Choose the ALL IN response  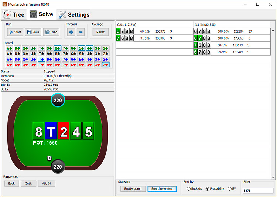coord(47,183)
